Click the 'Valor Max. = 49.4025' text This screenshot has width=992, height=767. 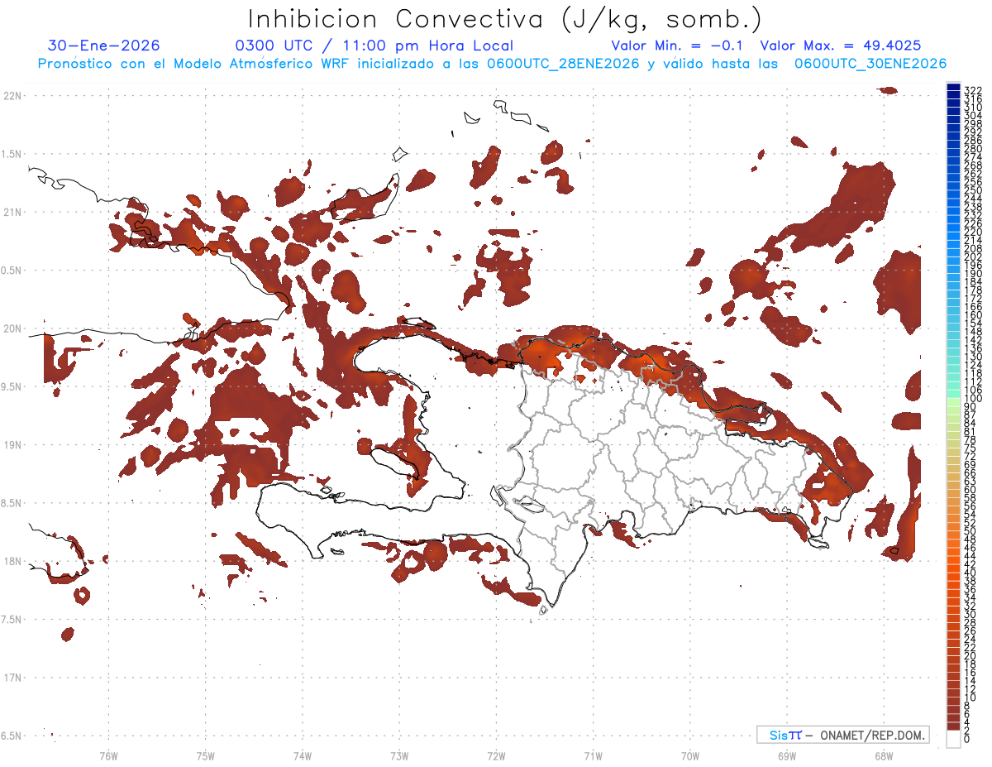click(841, 46)
